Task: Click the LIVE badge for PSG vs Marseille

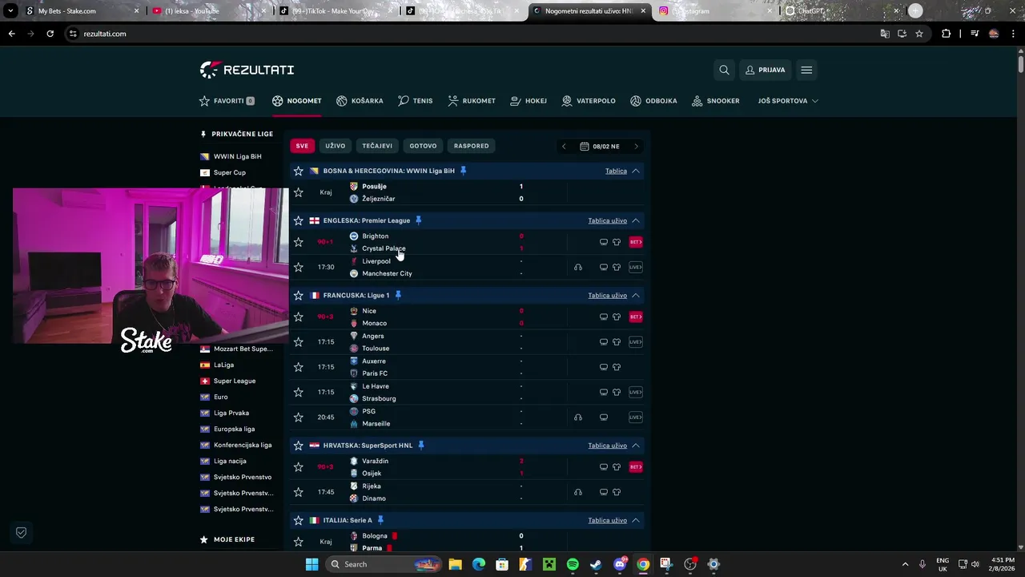Action: (x=636, y=417)
